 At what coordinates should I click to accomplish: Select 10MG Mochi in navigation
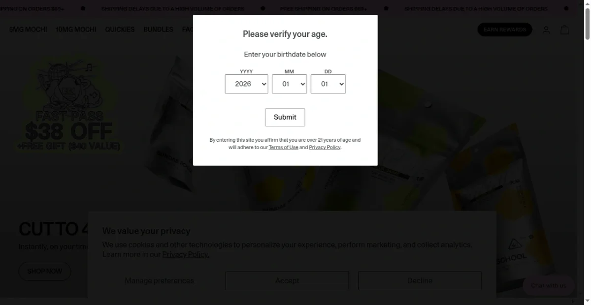[76, 30]
